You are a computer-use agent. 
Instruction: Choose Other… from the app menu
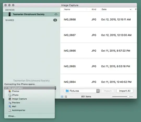click(30, 116)
